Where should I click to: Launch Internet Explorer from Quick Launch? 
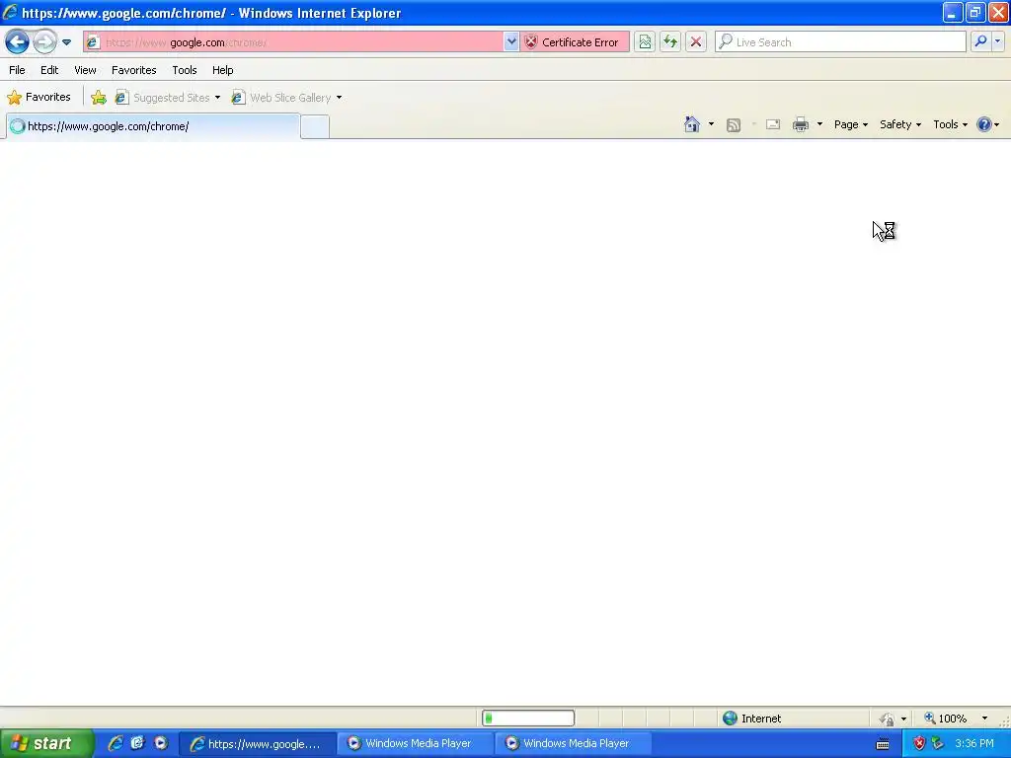coord(116,743)
